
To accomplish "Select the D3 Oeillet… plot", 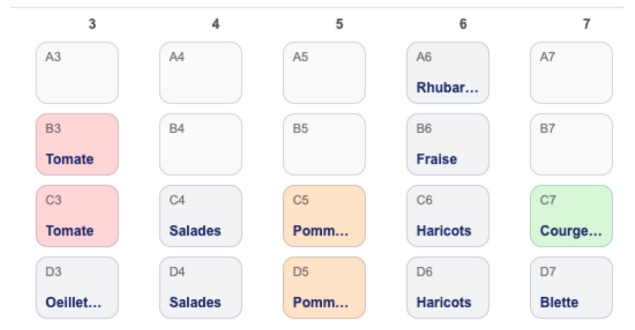I will click(x=77, y=288).
